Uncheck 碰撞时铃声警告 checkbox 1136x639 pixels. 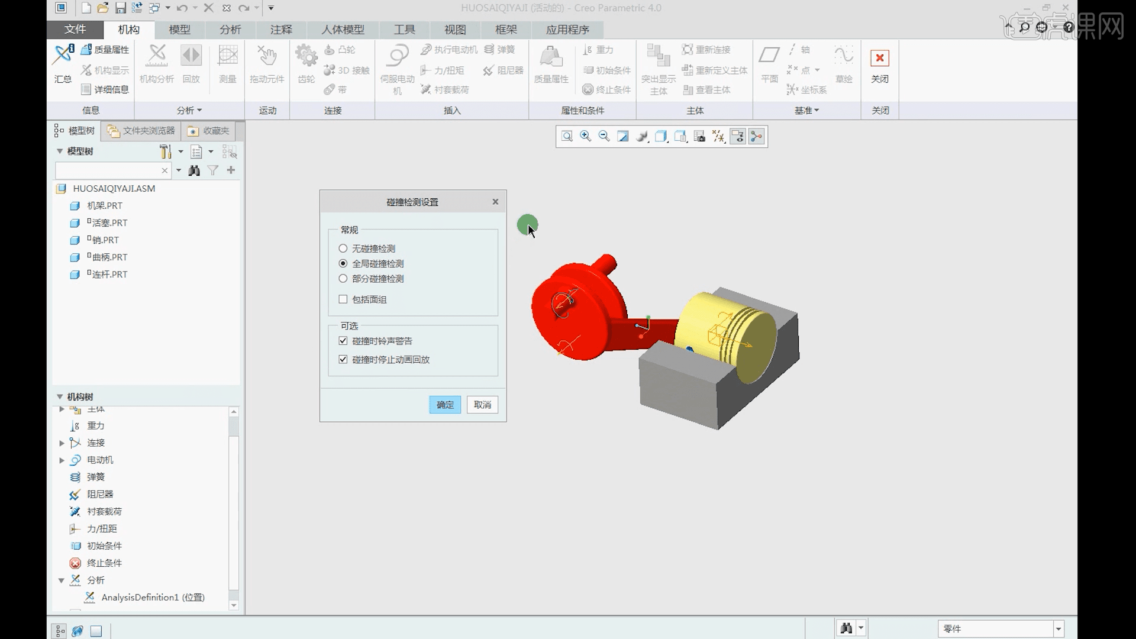(x=343, y=341)
